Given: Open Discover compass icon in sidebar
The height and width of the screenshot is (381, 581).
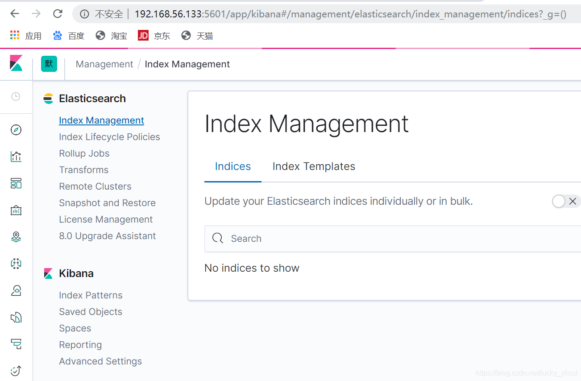Looking at the screenshot, I should coord(16,130).
